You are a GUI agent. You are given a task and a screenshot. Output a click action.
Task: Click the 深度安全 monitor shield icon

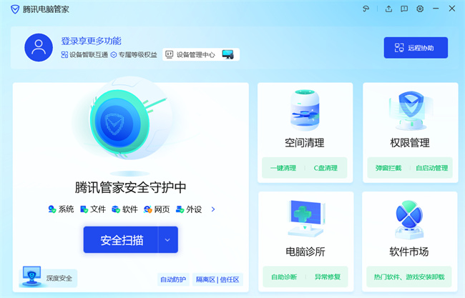(x=32, y=276)
